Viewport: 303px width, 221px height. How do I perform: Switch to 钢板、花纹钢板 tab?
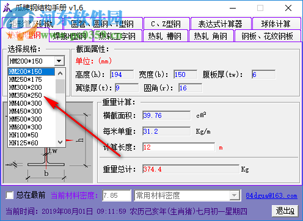click(x=268, y=36)
